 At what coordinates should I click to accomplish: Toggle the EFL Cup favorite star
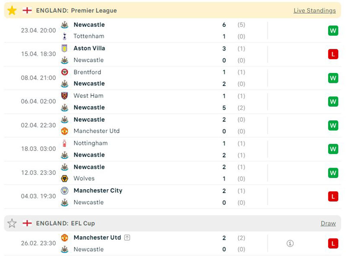[x=12, y=223]
